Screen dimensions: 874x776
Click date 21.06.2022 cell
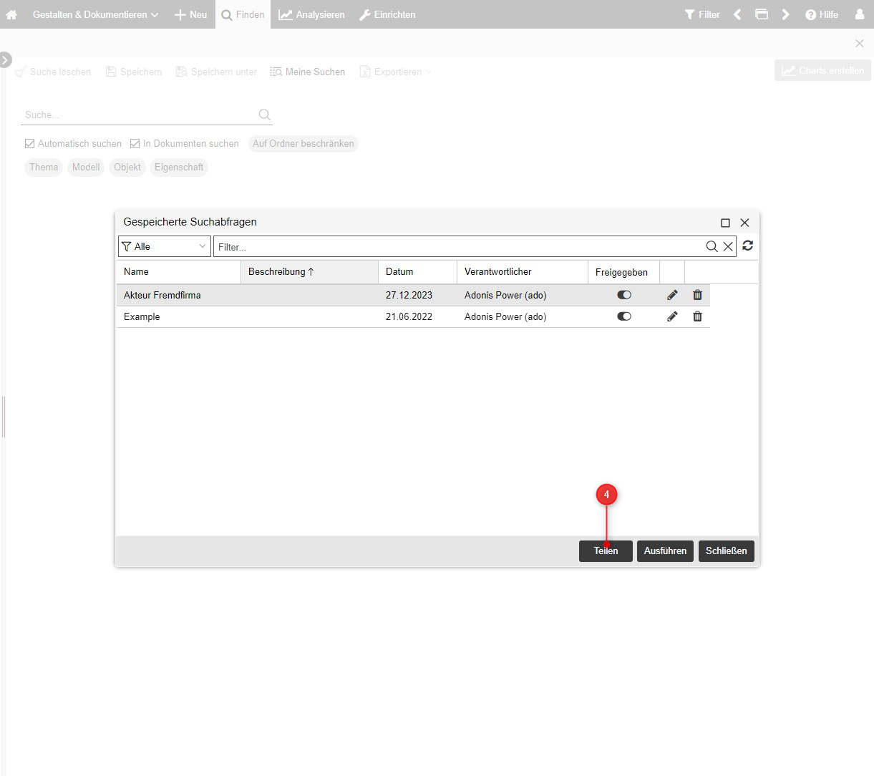(x=409, y=316)
